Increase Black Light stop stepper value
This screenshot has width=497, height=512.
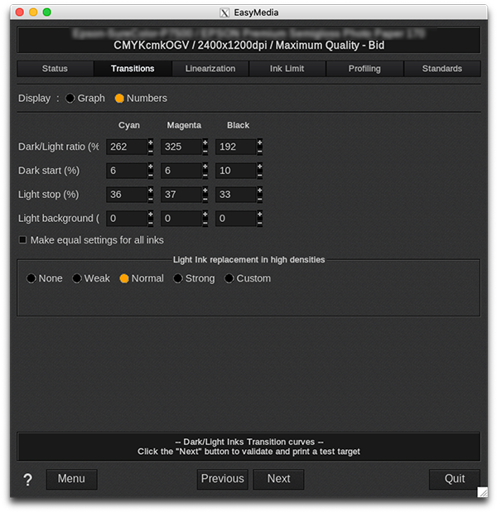[259, 191]
